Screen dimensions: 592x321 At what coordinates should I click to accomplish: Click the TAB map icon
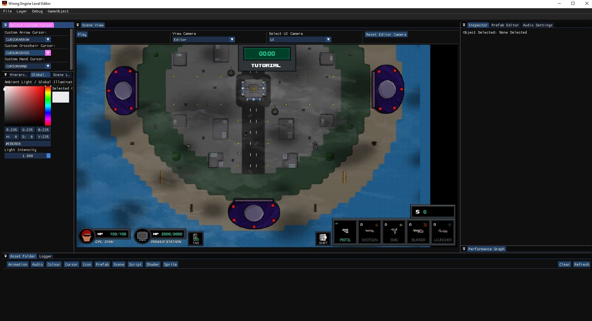pyautogui.click(x=196, y=239)
